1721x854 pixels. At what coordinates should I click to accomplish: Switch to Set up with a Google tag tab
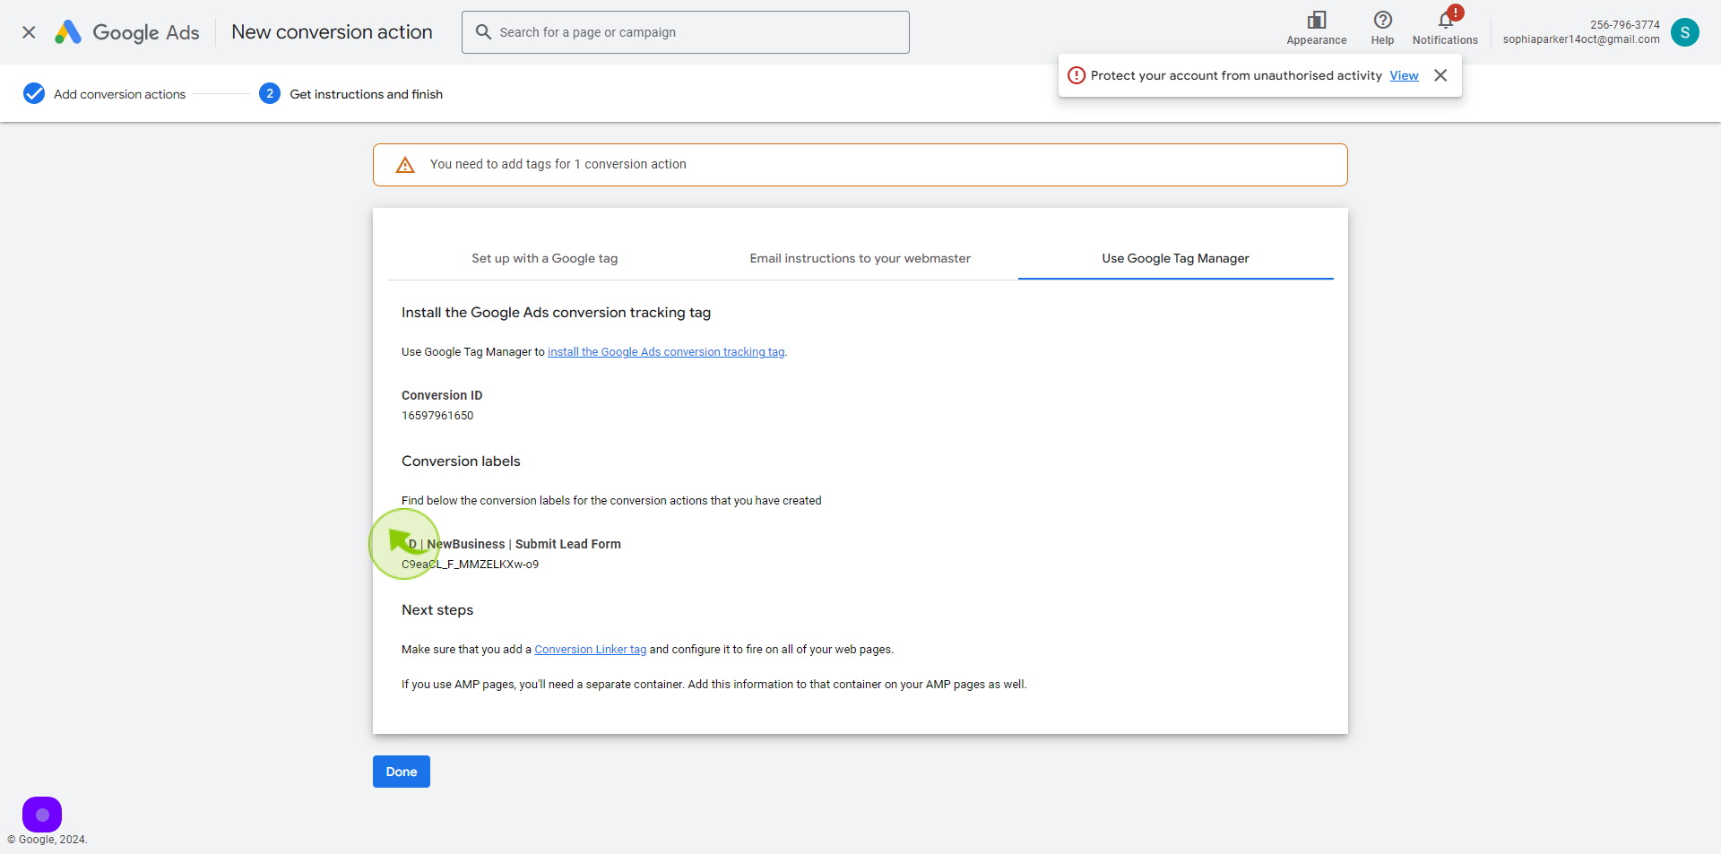pos(545,258)
